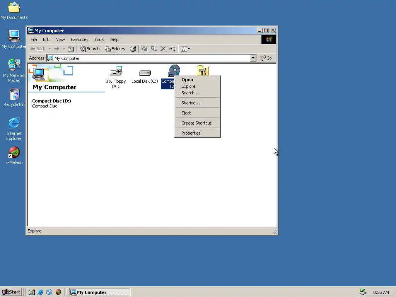Choose Eject in the context menu
This screenshot has height=297, width=396.
click(197, 113)
